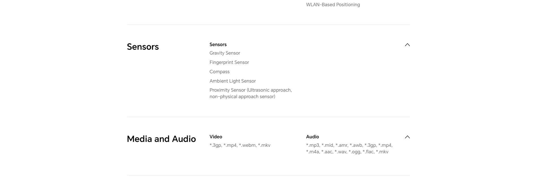Click the non-physical approach sensor line

pos(242,96)
